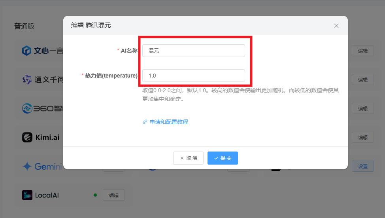Image resolution: width=385 pixels, height=218 pixels.
Task: Click the 360智脑 logo icon
Action: pos(27,108)
